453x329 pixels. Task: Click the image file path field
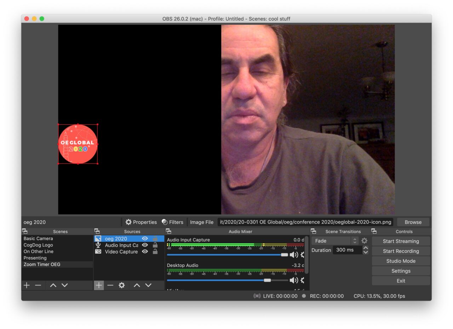point(305,222)
